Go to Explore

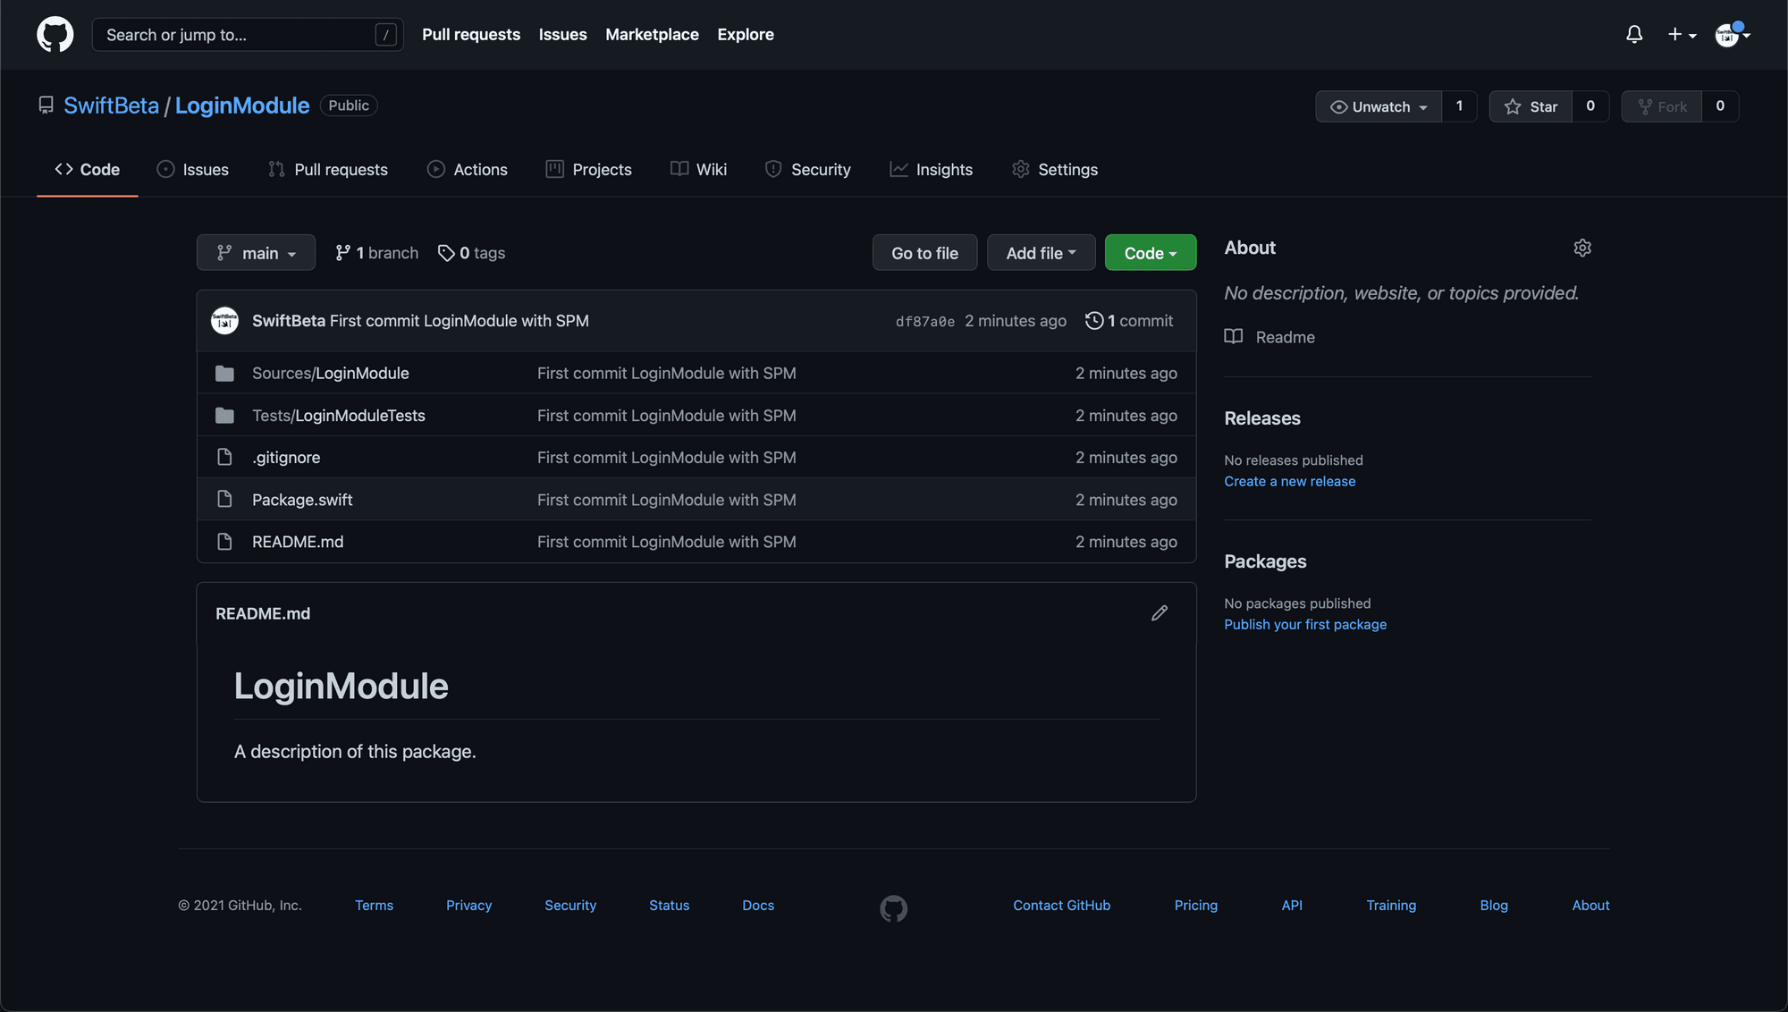click(746, 34)
